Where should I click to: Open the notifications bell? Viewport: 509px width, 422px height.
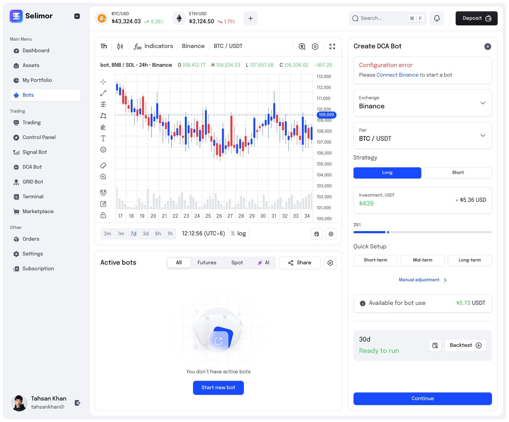[437, 18]
